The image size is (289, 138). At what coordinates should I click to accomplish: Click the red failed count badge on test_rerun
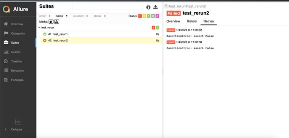(x=153, y=27)
